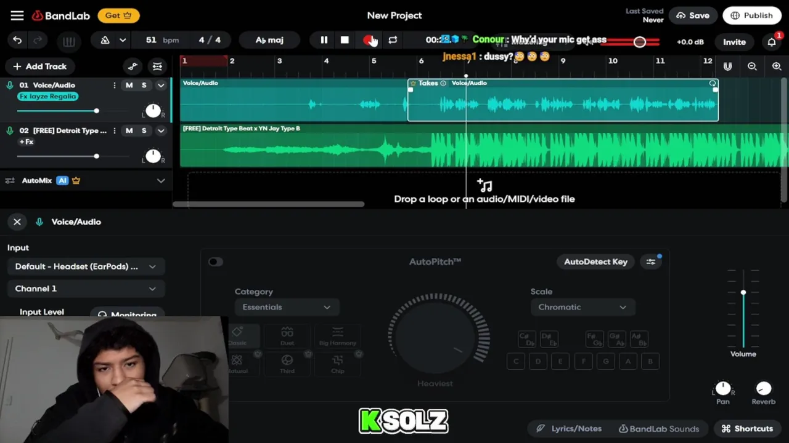This screenshot has height=443, width=789.
Task: Open the Default Headset input device dropdown
Action: pos(86,266)
